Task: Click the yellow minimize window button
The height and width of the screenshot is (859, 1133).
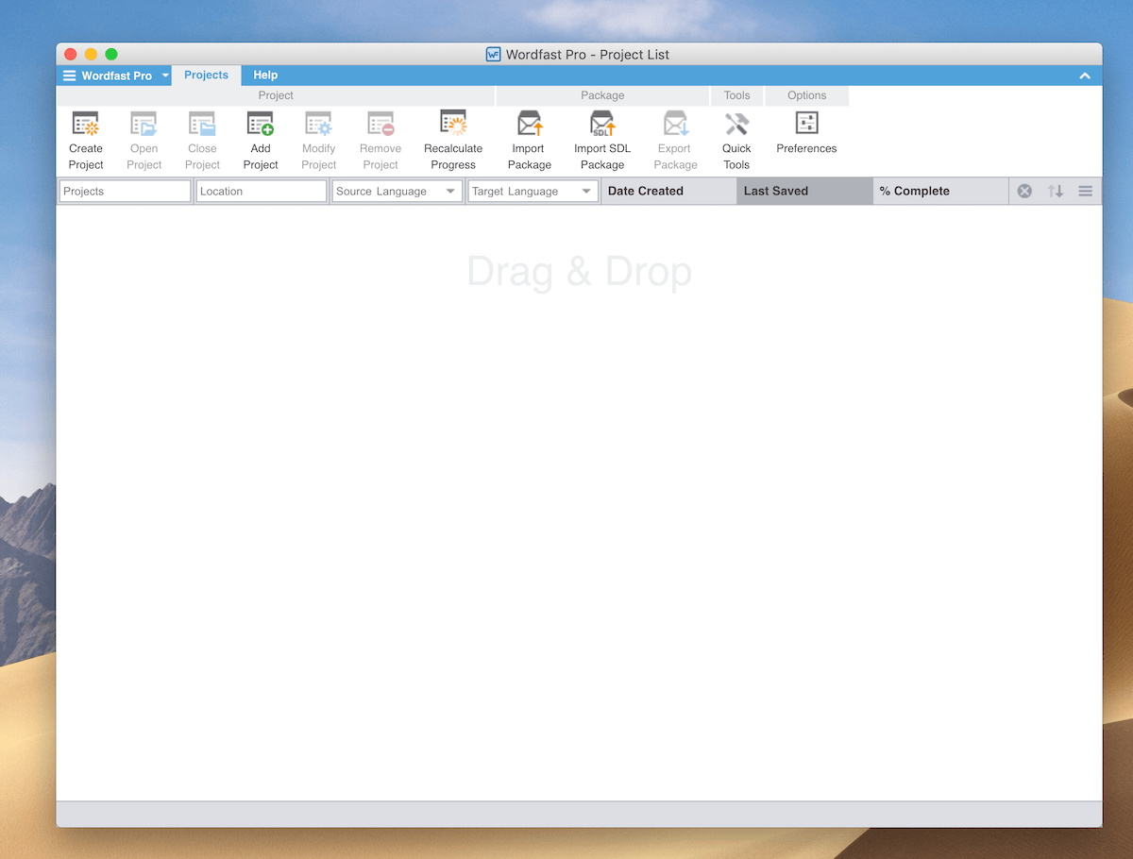Action: [x=91, y=54]
